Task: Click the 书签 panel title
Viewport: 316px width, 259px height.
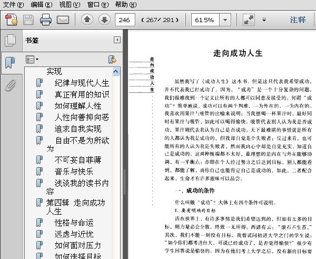Action: [32, 41]
